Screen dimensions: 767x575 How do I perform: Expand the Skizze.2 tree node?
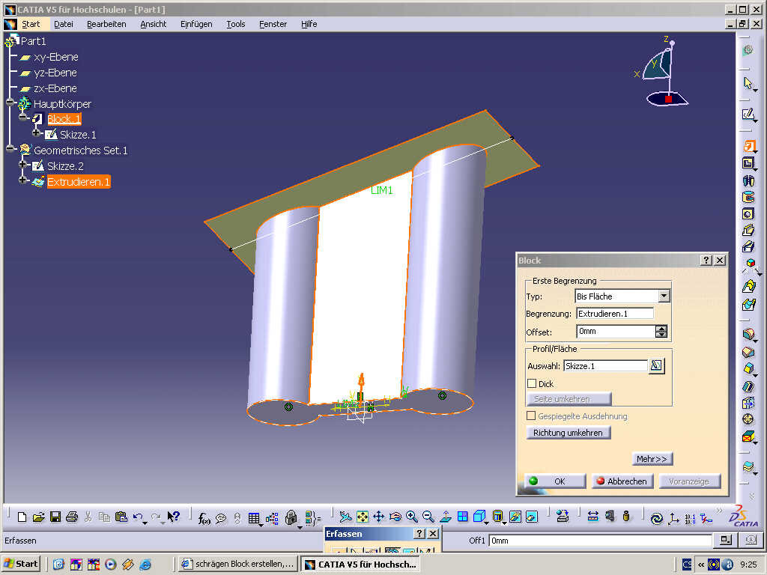[23, 165]
